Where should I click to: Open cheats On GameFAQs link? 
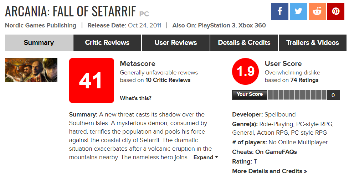point(276,152)
